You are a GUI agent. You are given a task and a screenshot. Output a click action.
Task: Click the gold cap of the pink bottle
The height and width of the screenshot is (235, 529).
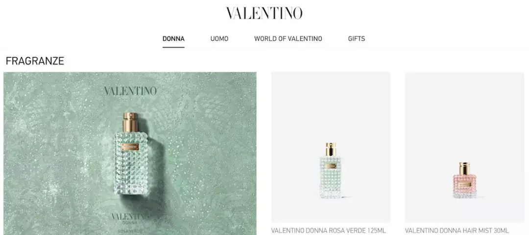point(464,169)
